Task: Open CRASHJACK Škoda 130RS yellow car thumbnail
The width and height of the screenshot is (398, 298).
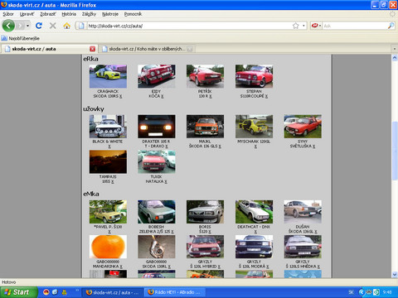Action: pyautogui.click(x=108, y=76)
